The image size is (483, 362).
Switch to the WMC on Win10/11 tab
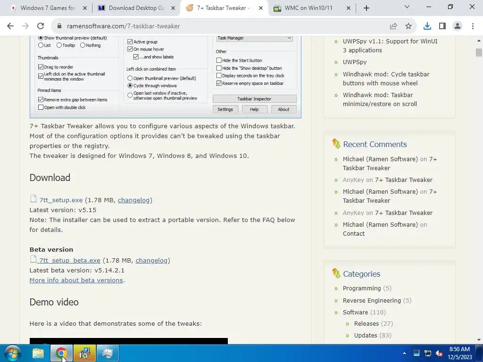click(308, 8)
